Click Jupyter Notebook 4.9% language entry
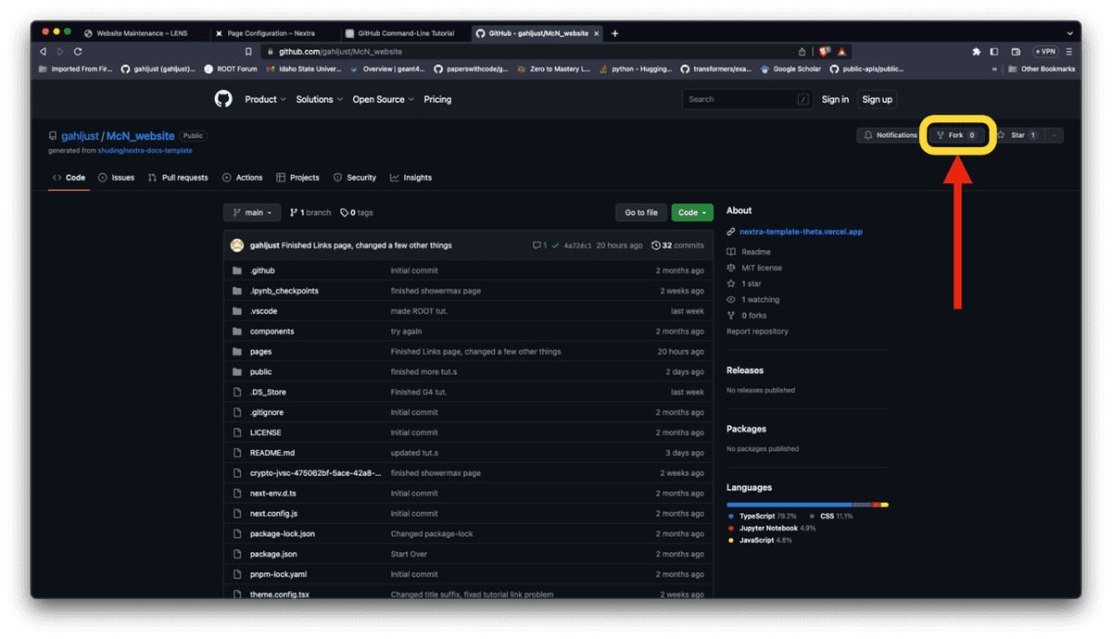Viewport: 1112px width, 639px height. pos(772,528)
